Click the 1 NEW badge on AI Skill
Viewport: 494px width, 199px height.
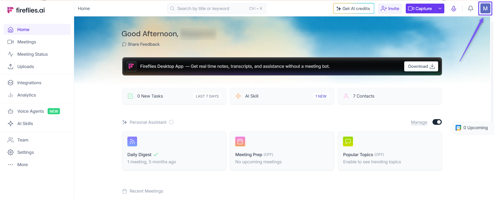[321, 96]
